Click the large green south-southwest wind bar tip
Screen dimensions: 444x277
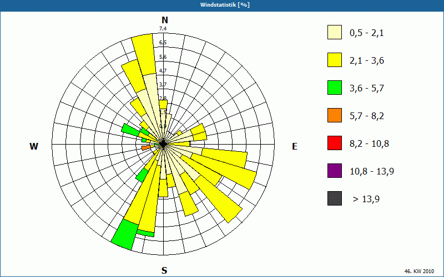tap(124, 235)
